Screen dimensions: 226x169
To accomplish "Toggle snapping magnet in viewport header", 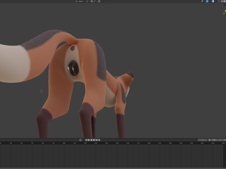I will (x=92, y=1).
